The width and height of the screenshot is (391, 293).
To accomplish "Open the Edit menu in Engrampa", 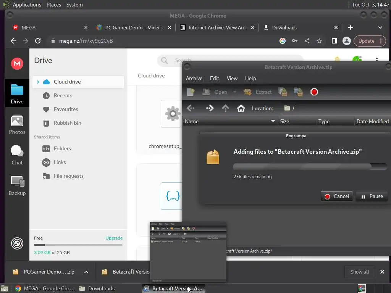I will click(215, 78).
